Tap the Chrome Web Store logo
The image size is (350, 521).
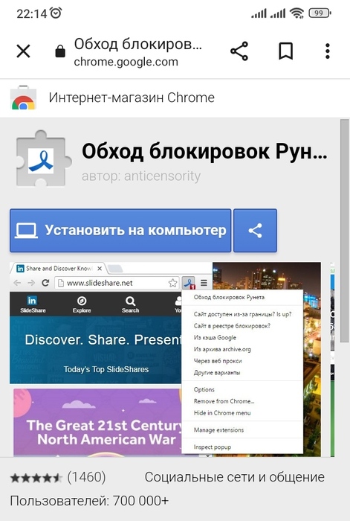(23, 98)
